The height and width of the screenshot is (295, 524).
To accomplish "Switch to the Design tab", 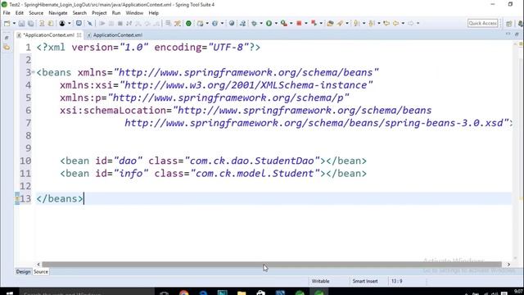I will tap(23, 272).
